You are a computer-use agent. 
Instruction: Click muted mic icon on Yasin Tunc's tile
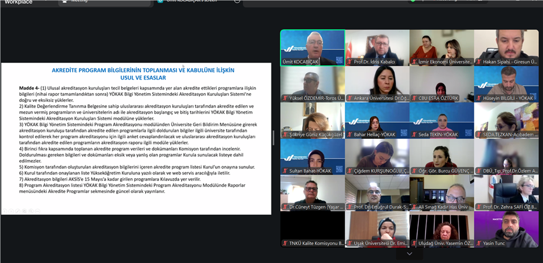pyautogui.click(x=479, y=244)
